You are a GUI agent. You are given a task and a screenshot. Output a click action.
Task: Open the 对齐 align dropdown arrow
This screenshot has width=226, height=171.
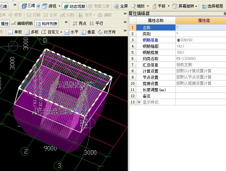pyautogui.click(x=94, y=15)
